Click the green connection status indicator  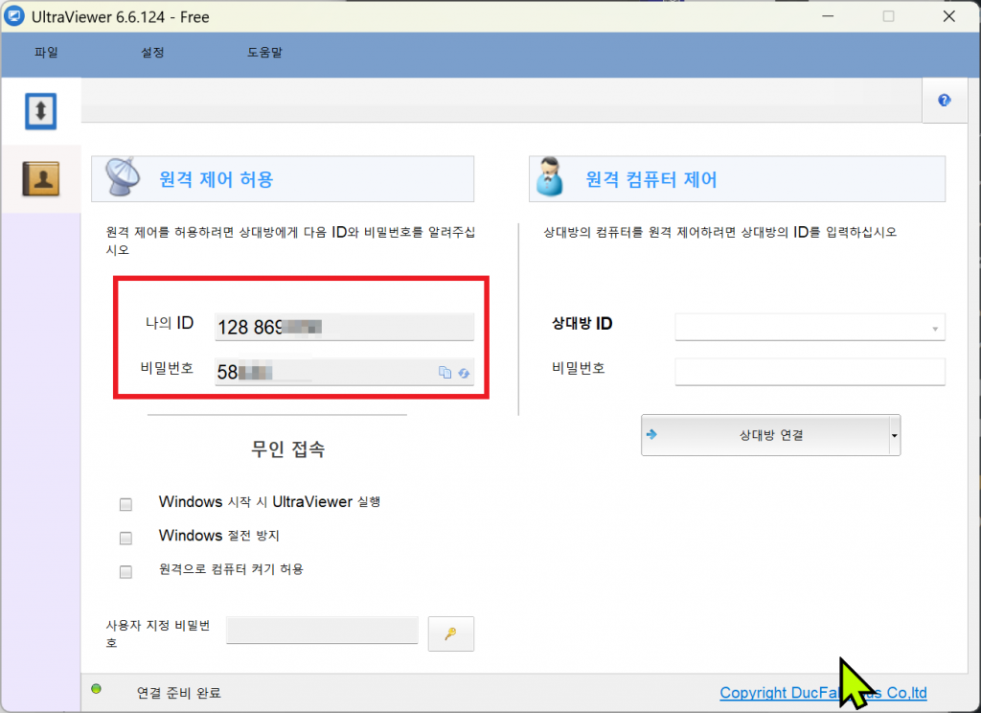(96, 689)
